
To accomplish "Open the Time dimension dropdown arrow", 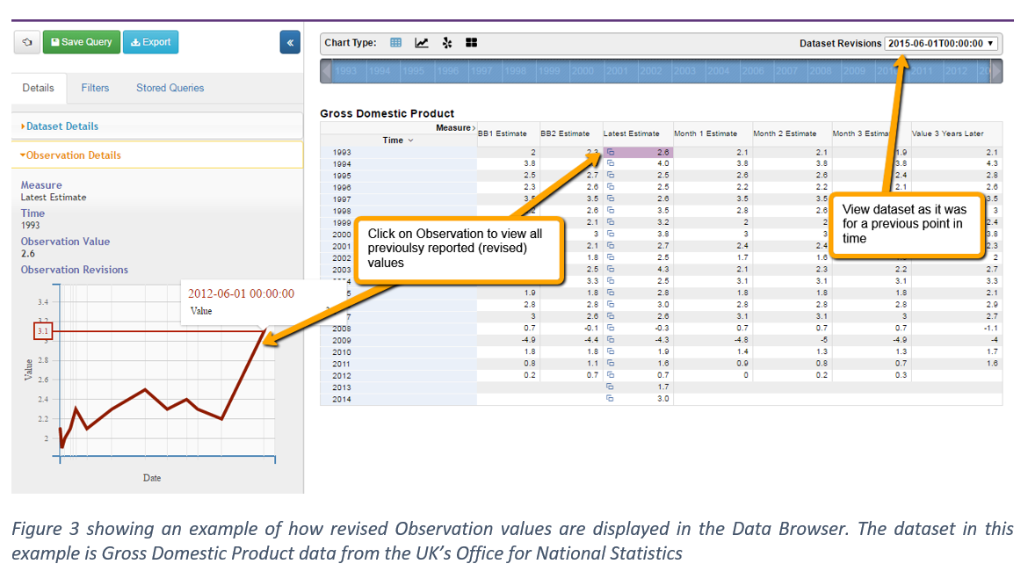I will pyautogui.click(x=410, y=141).
